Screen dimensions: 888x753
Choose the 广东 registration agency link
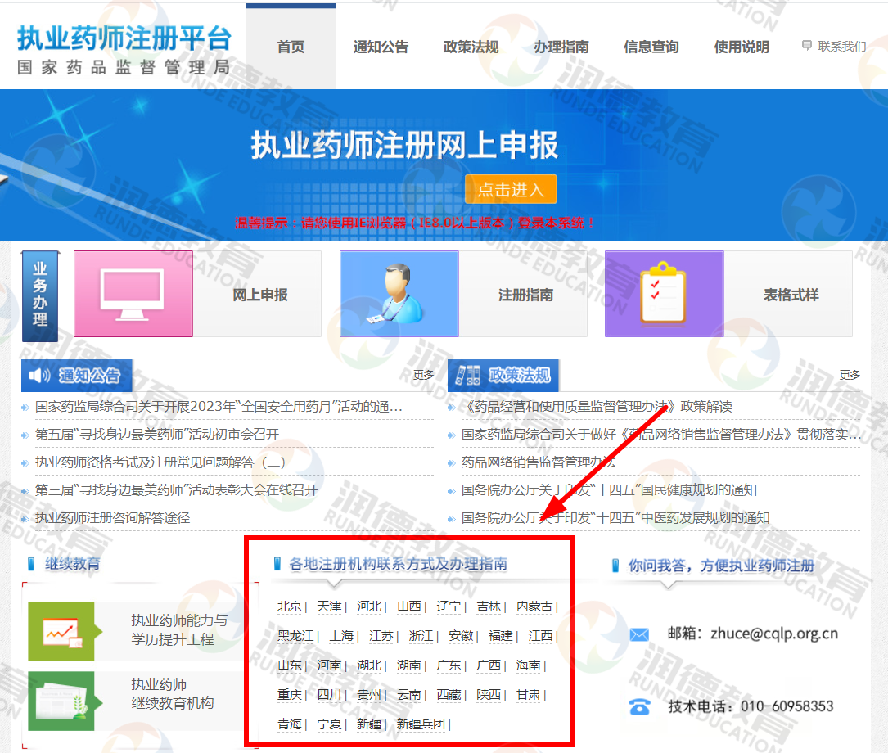(449, 665)
